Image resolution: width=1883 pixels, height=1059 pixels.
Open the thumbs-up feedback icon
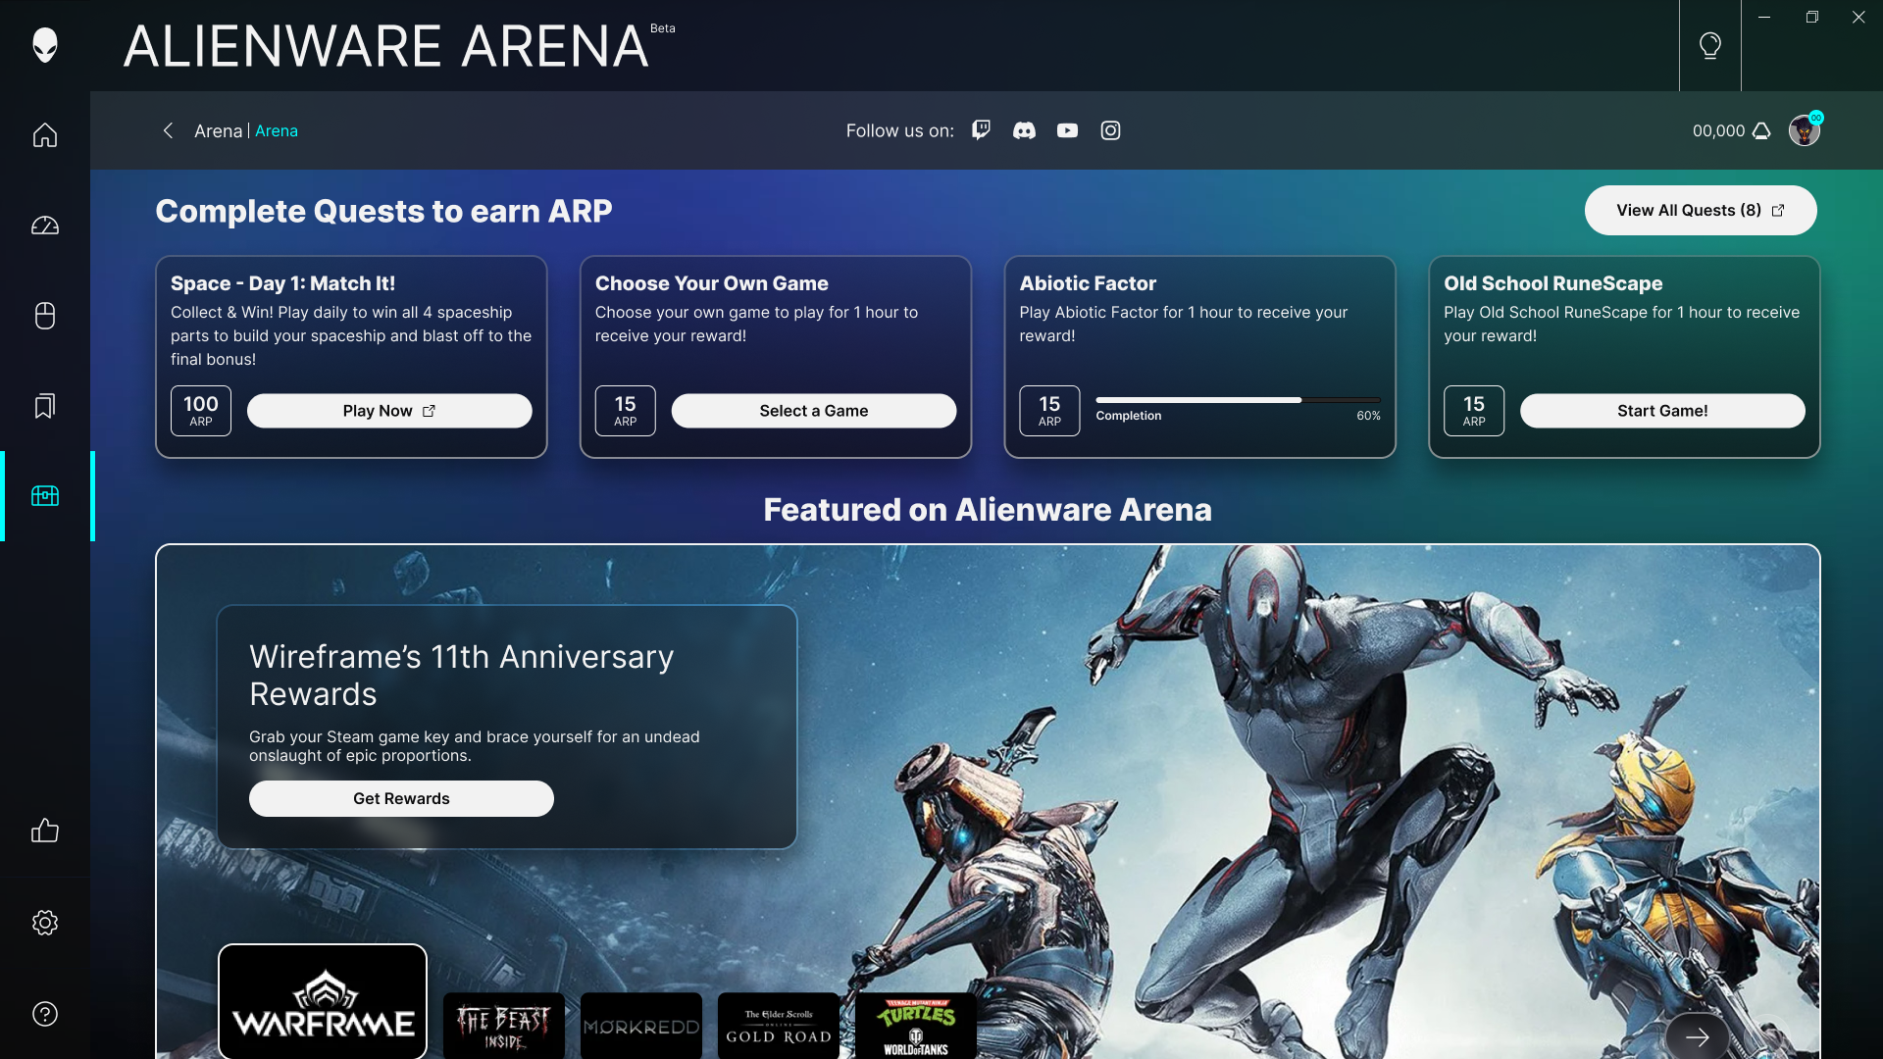click(45, 831)
